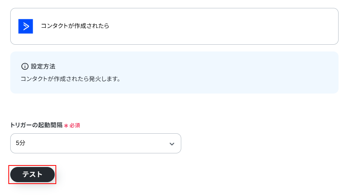Click the 設定方法 heading text
The height and width of the screenshot is (195, 353).
tap(43, 66)
